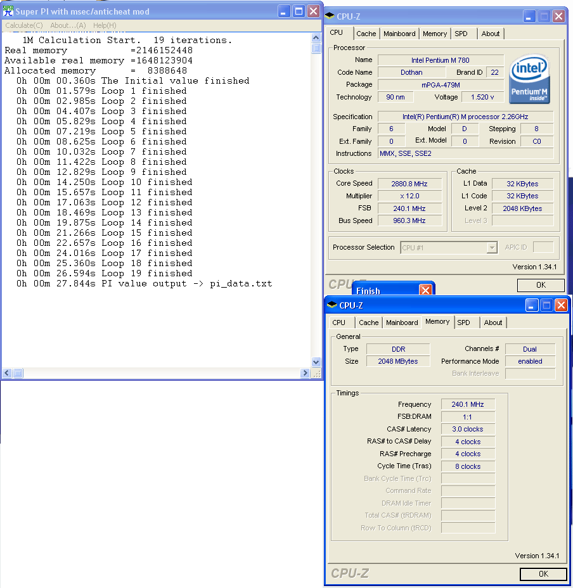Viewport: 573px width, 588px height.
Task: Click the Bus Speed value 960.3 MHz
Action: pyautogui.click(x=409, y=220)
